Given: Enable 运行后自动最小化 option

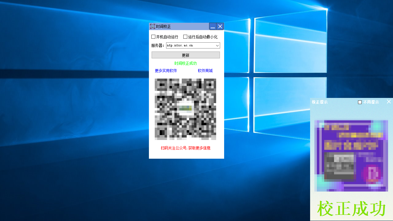Looking at the screenshot, I should [185, 37].
